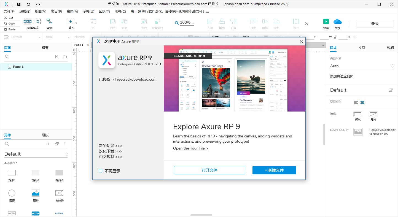Viewport: 398px width, 217px height.
Task: Click the add folder icon in pages panel
Action: (x=65, y=57)
